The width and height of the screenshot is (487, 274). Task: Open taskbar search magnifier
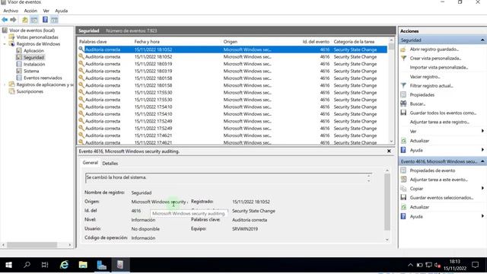(x=27, y=265)
